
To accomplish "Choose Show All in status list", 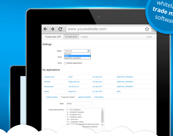I will 78,54.
